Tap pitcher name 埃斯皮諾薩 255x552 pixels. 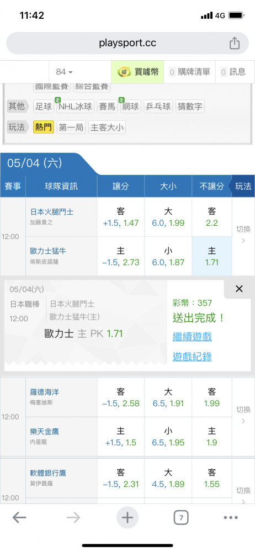pos(44,262)
